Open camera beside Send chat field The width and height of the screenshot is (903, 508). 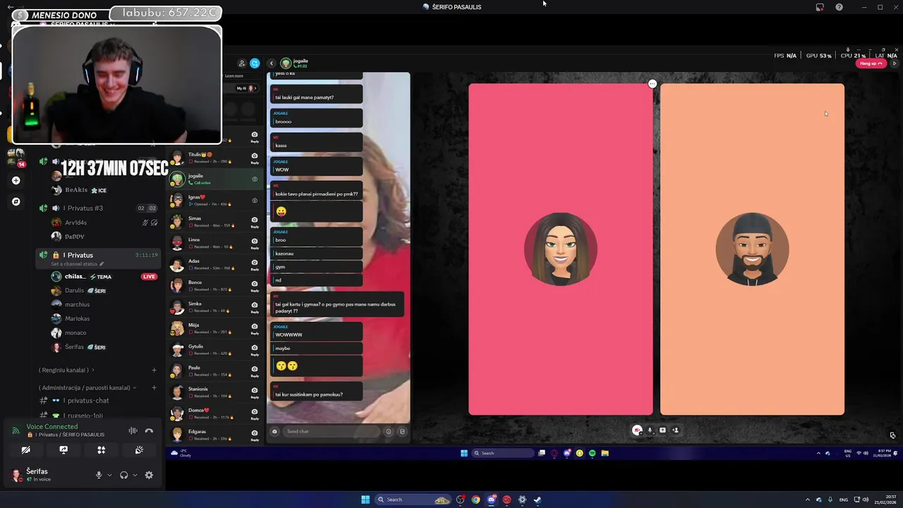(x=274, y=431)
